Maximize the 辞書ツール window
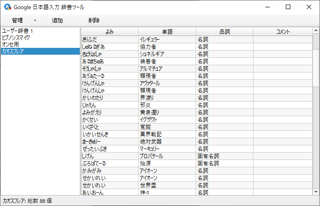This screenshot has width=320, height=206. [x=288, y=7]
